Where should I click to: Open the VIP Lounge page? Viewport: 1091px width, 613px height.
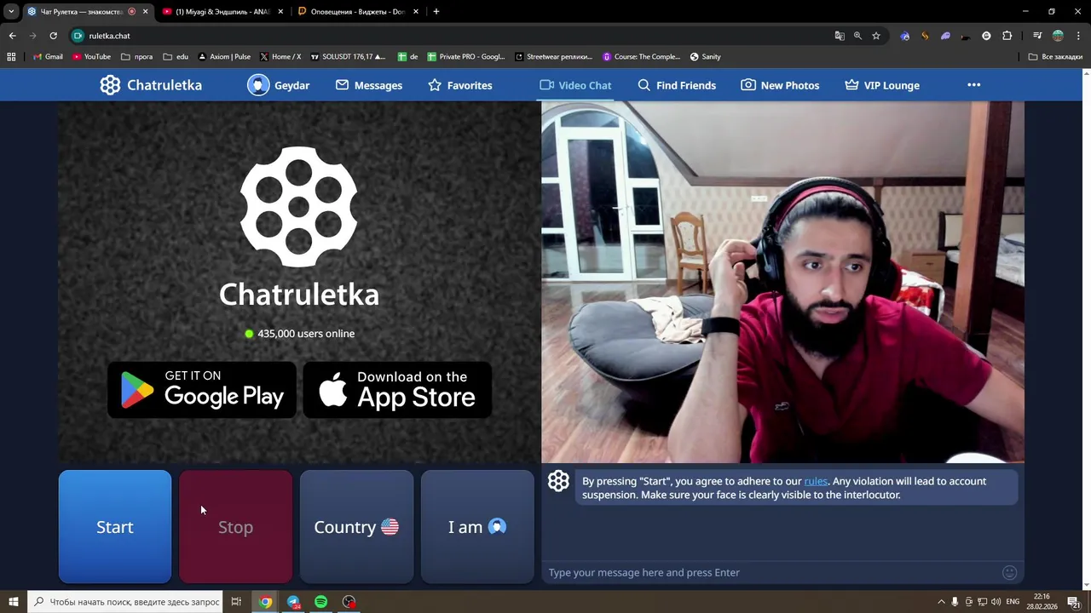pos(882,85)
